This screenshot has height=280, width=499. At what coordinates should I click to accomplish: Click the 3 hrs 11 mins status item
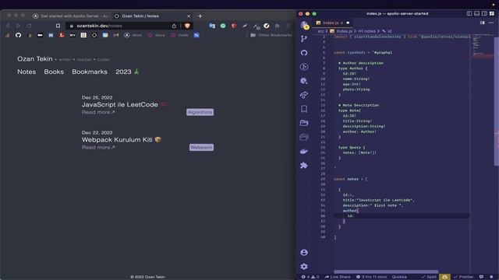pos(371,277)
